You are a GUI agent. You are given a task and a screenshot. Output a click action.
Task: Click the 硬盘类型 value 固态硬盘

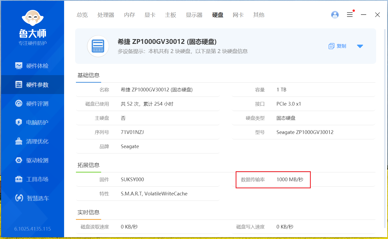[286, 118]
